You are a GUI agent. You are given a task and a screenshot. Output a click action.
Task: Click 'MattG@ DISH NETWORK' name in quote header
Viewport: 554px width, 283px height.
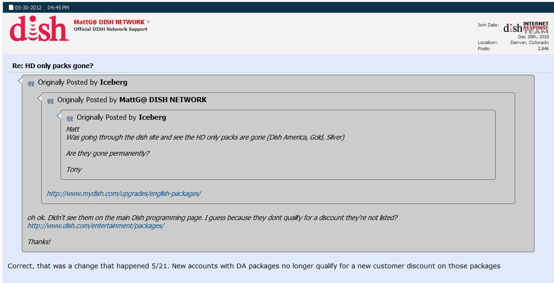tap(163, 100)
